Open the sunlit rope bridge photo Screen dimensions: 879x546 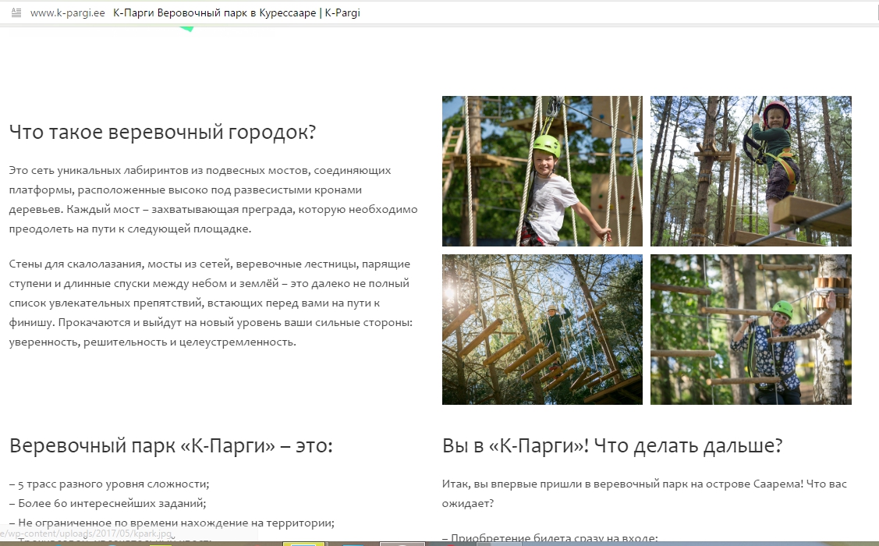tap(541, 328)
